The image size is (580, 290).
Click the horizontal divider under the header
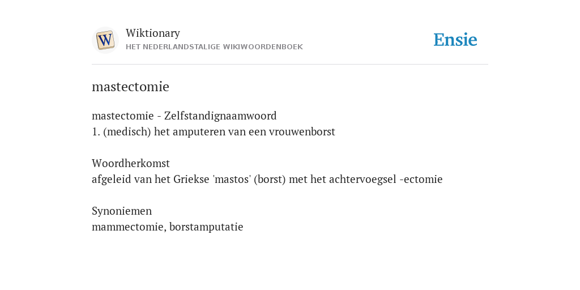tap(290, 65)
